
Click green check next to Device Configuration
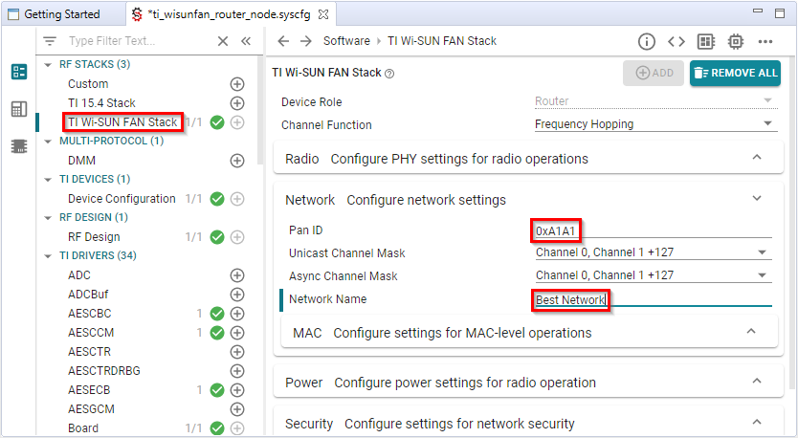coord(217,199)
